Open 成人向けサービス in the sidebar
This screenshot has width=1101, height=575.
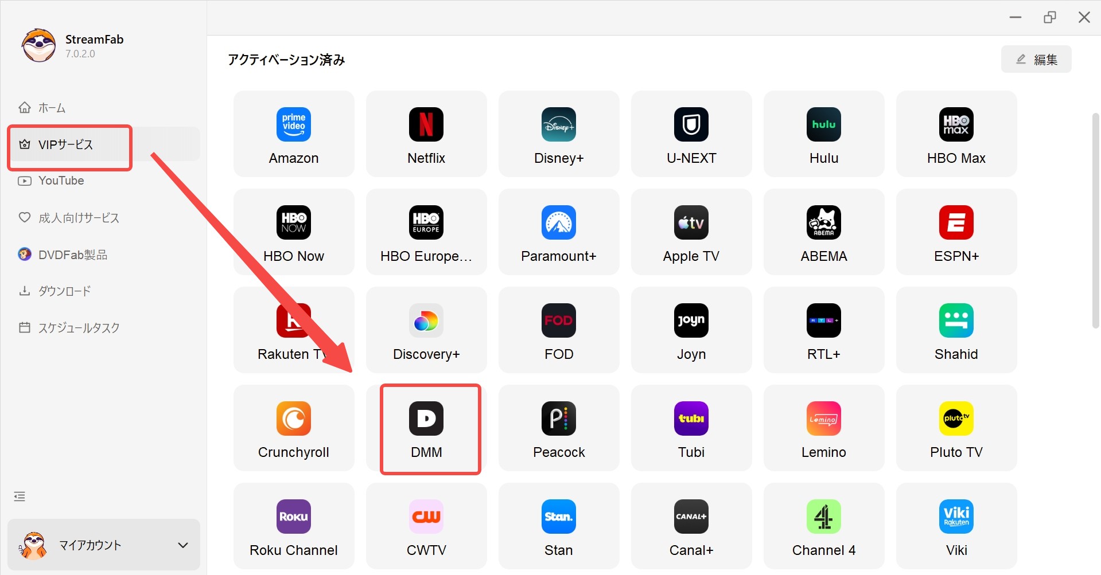(103, 218)
